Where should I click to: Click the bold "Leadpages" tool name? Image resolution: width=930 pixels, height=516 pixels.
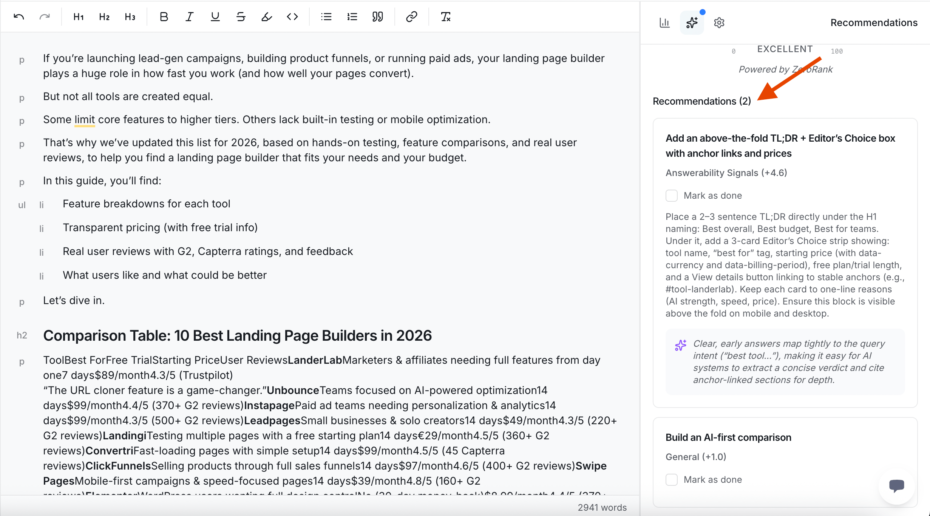tap(272, 421)
